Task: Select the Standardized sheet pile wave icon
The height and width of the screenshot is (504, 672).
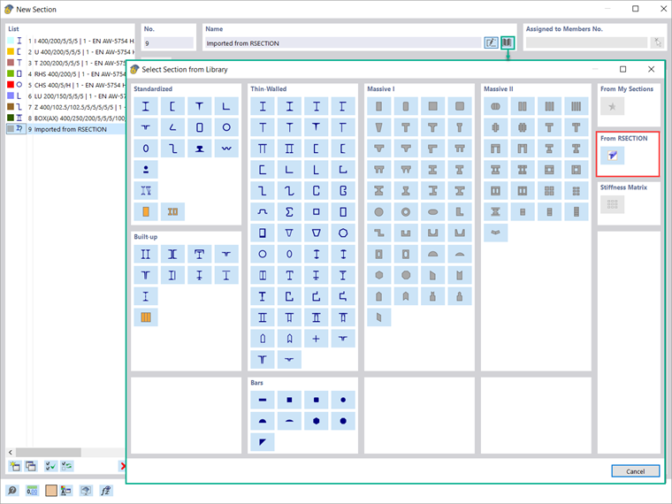Action: pyautogui.click(x=226, y=149)
